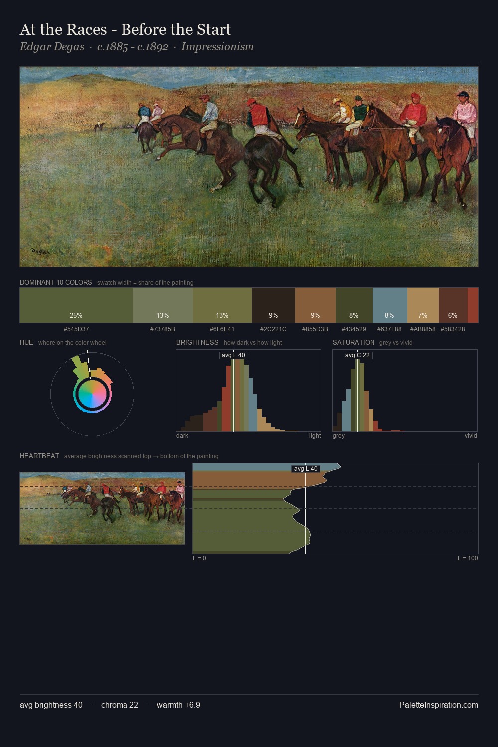The width and height of the screenshot is (498, 747).
Task: Open the PaletteInspiration.com link
Action: pos(439,705)
